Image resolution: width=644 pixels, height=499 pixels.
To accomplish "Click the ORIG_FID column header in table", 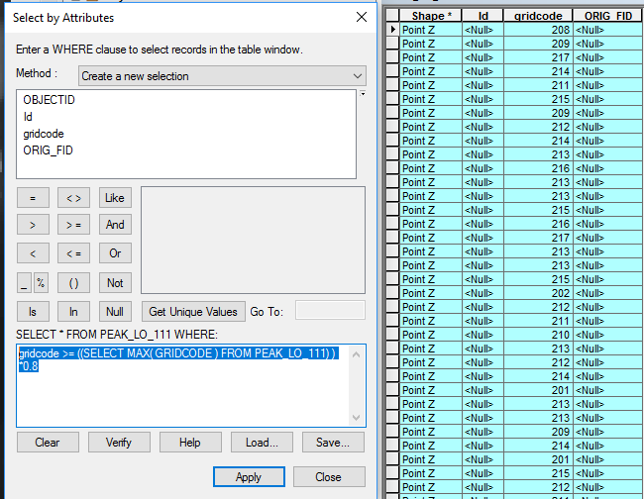I will click(x=608, y=16).
